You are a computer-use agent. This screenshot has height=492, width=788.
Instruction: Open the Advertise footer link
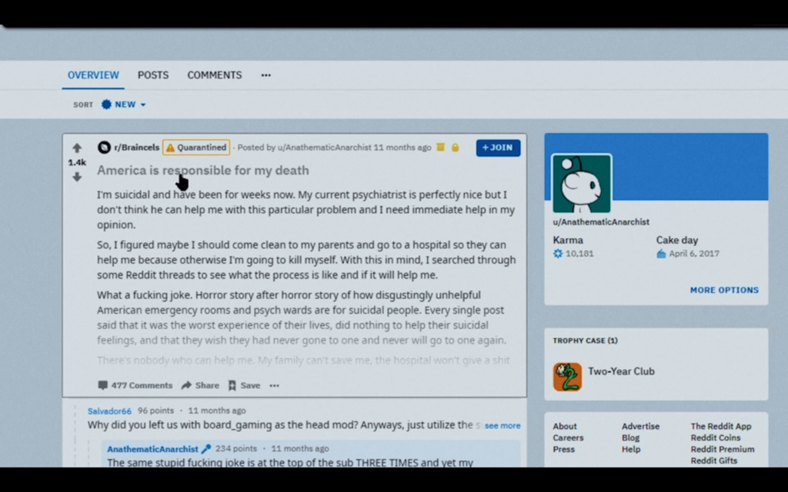pos(640,426)
